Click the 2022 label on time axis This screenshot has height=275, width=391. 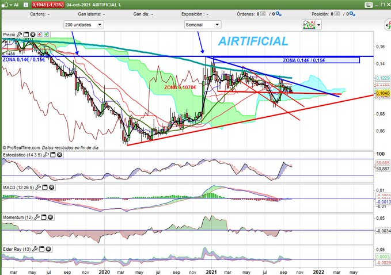point(318,272)
